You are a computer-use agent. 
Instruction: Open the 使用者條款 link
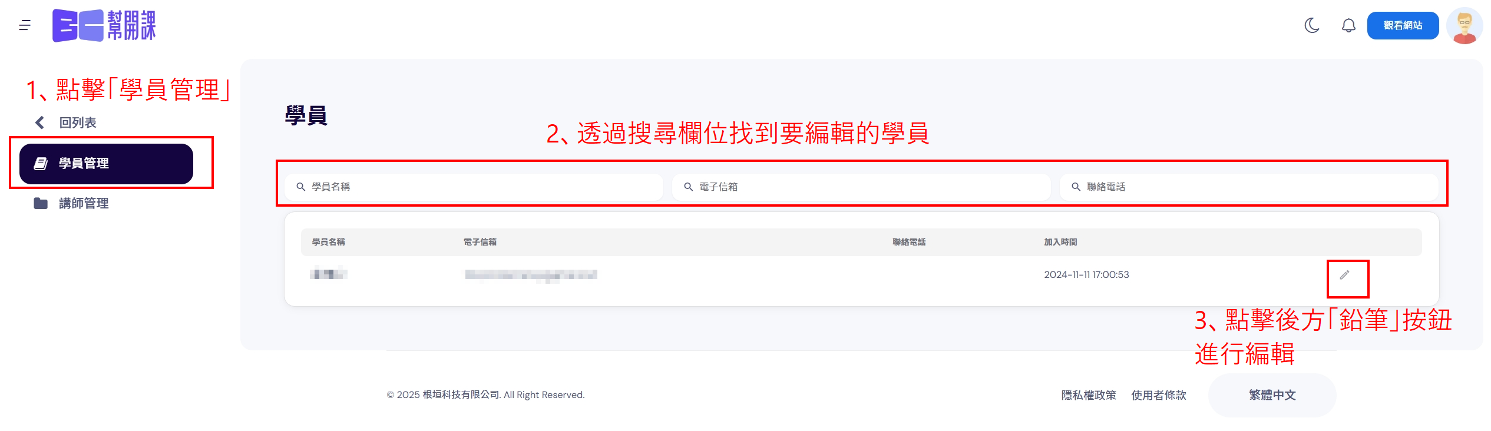point(1158,395)
